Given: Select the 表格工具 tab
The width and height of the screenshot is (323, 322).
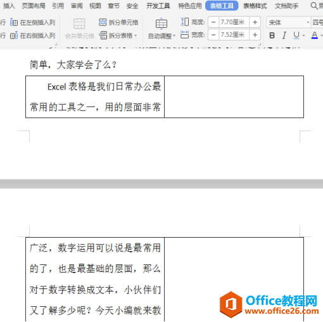Looking at the screenshot, I should pos(222,6).
